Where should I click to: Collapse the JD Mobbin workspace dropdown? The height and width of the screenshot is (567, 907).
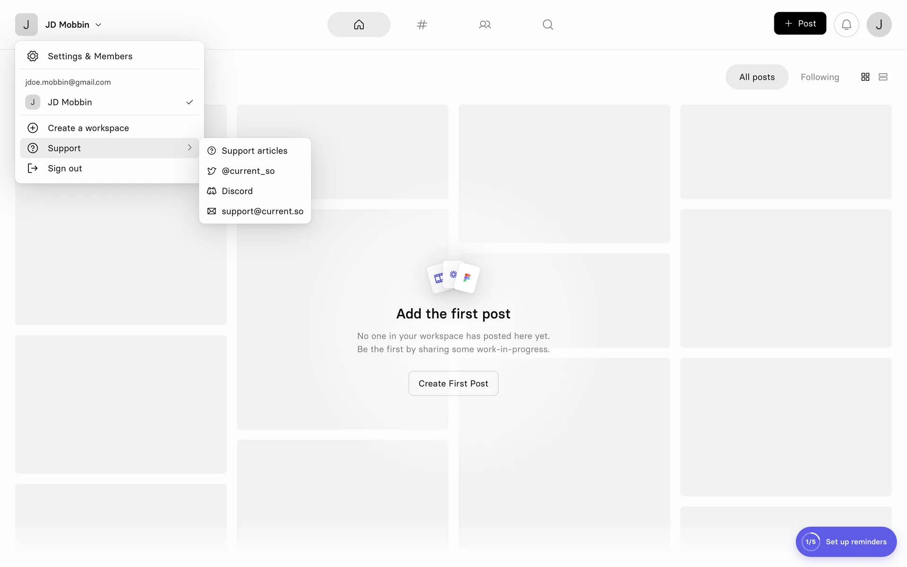click(x=73, y=25)
